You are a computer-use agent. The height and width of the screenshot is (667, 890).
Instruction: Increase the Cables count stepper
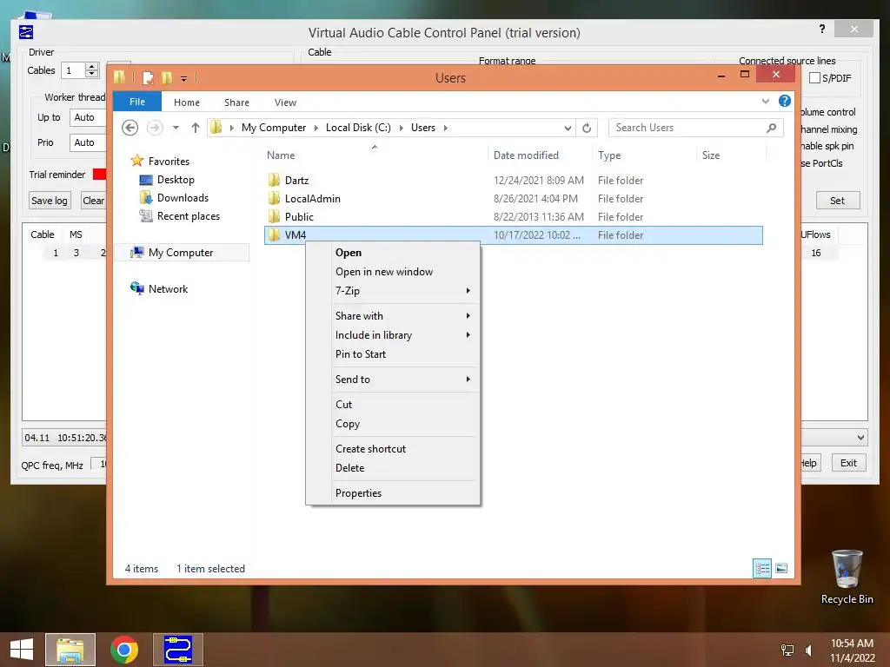91,66
